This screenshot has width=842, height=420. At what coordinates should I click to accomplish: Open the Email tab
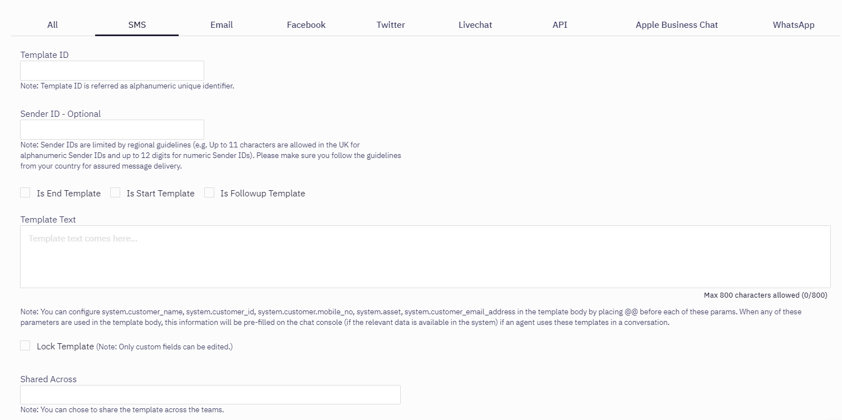tap(221, 25)
